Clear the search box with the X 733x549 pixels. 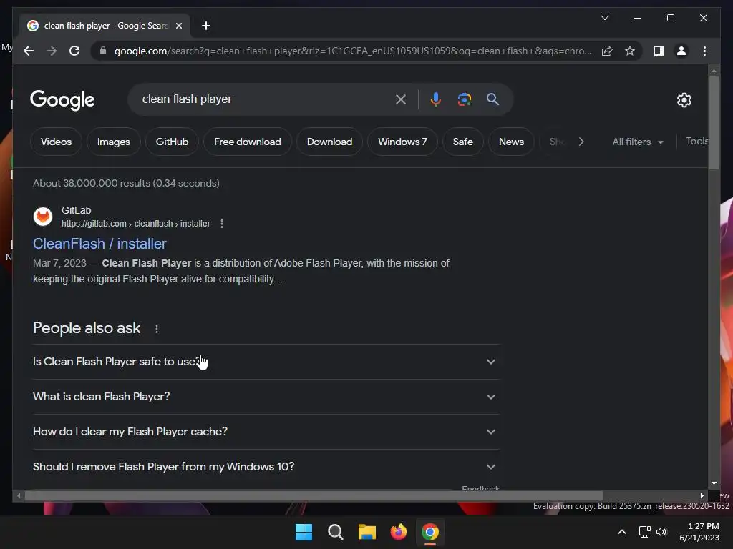[x=401, y=99]
